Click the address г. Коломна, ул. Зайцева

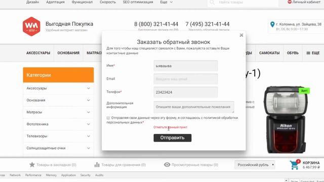point(299,24)
